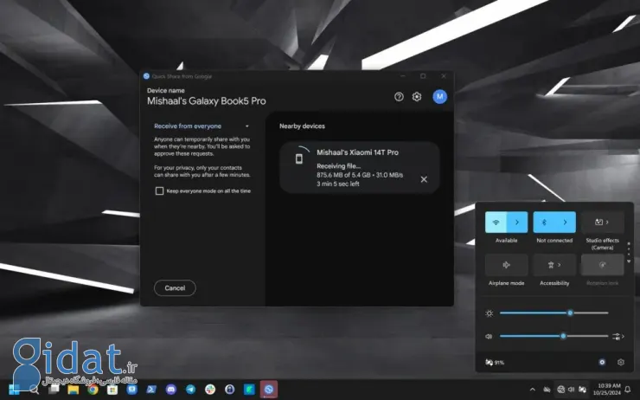Screen dimensions: 640x400
Task: Click the cloud sync tray icon
Action: tap(547, 390)
